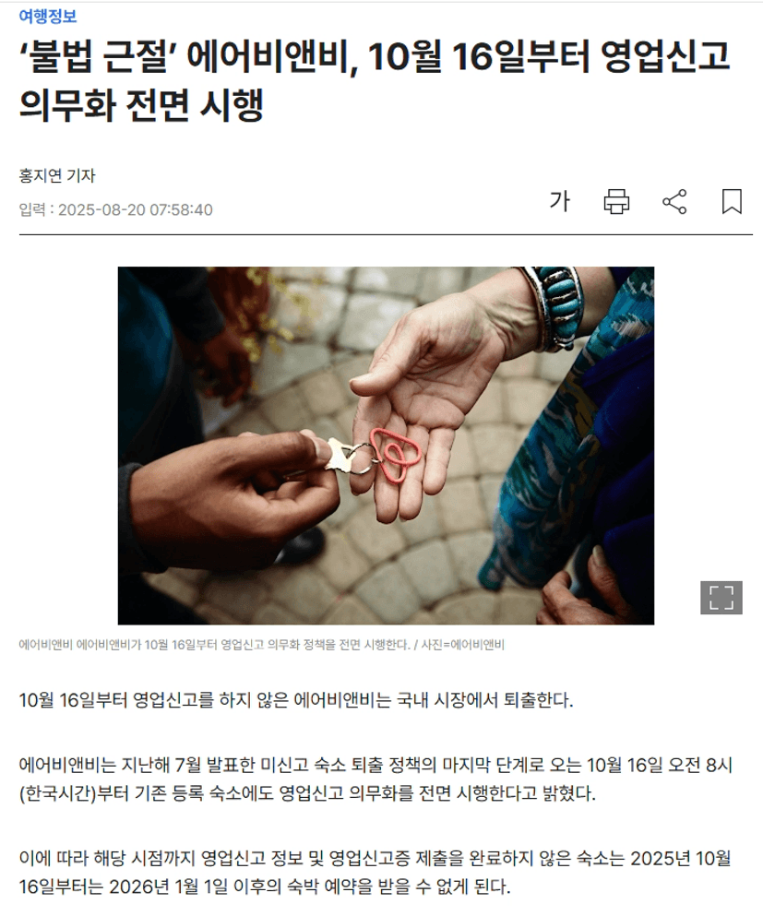Open the 여행정보 category link

click(x=48, y=16)
